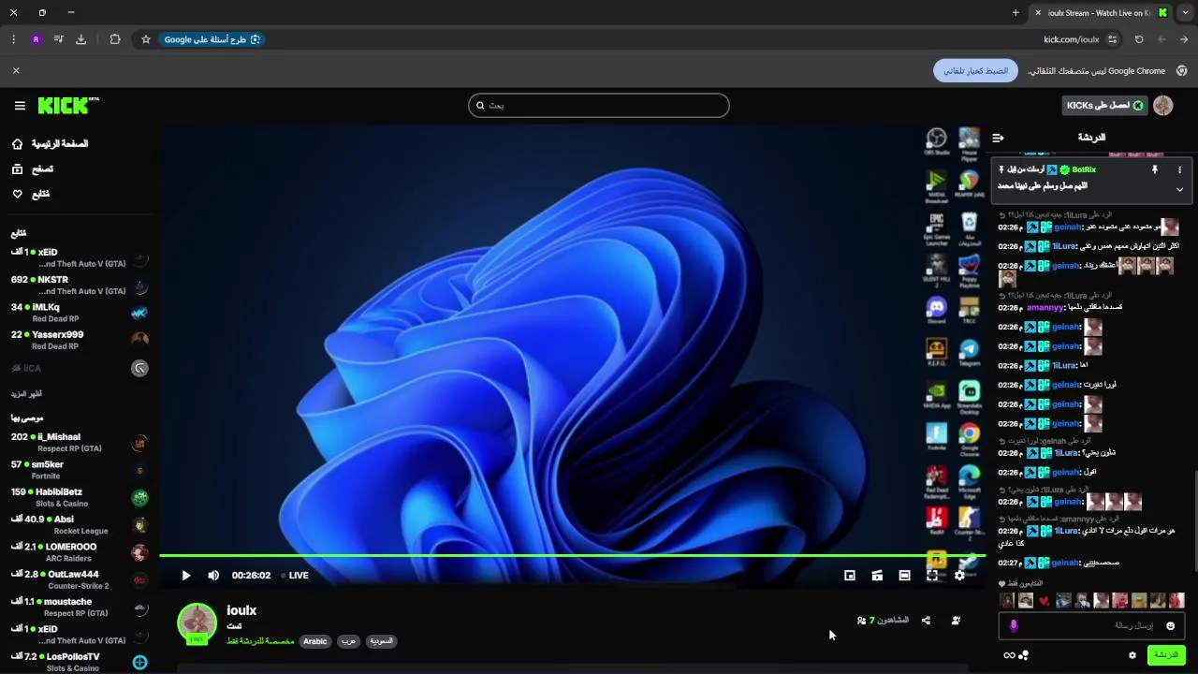Open Chrome downloads icon
Image resolution: width=1198 pixels, height=674 pixels.
(80, 39)
